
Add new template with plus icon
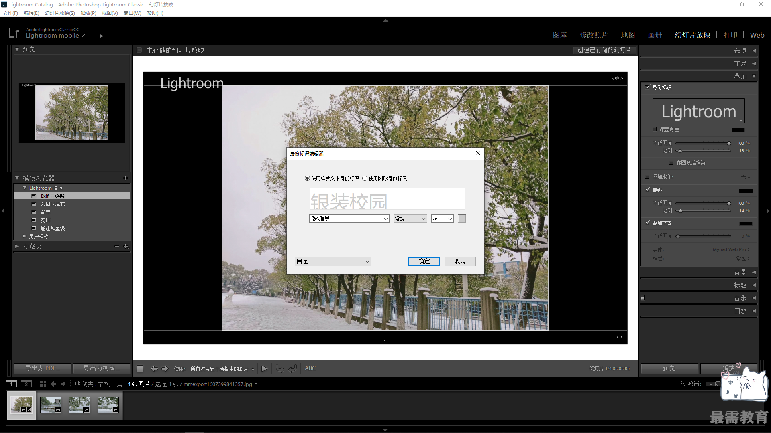(x=126, y=178)
